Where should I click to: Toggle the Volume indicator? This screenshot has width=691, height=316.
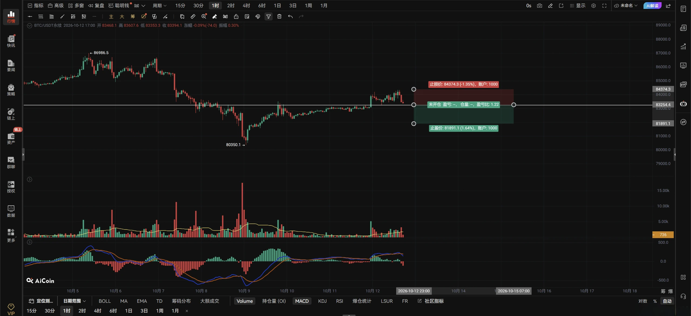pos(245,301)
